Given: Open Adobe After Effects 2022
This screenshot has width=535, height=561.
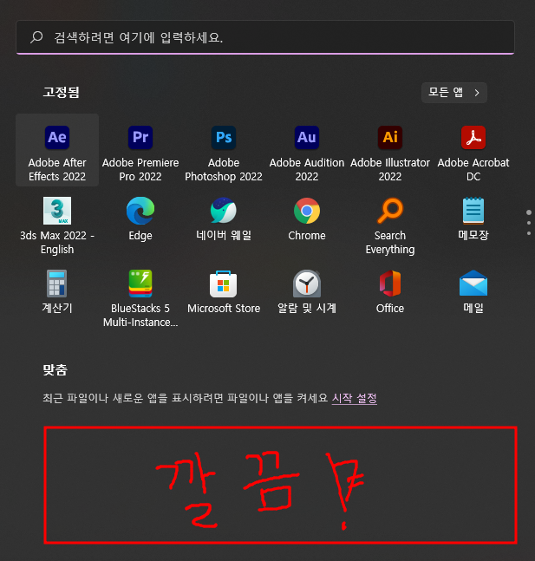Looking at the screenshot, I should [x=57, y=150].
